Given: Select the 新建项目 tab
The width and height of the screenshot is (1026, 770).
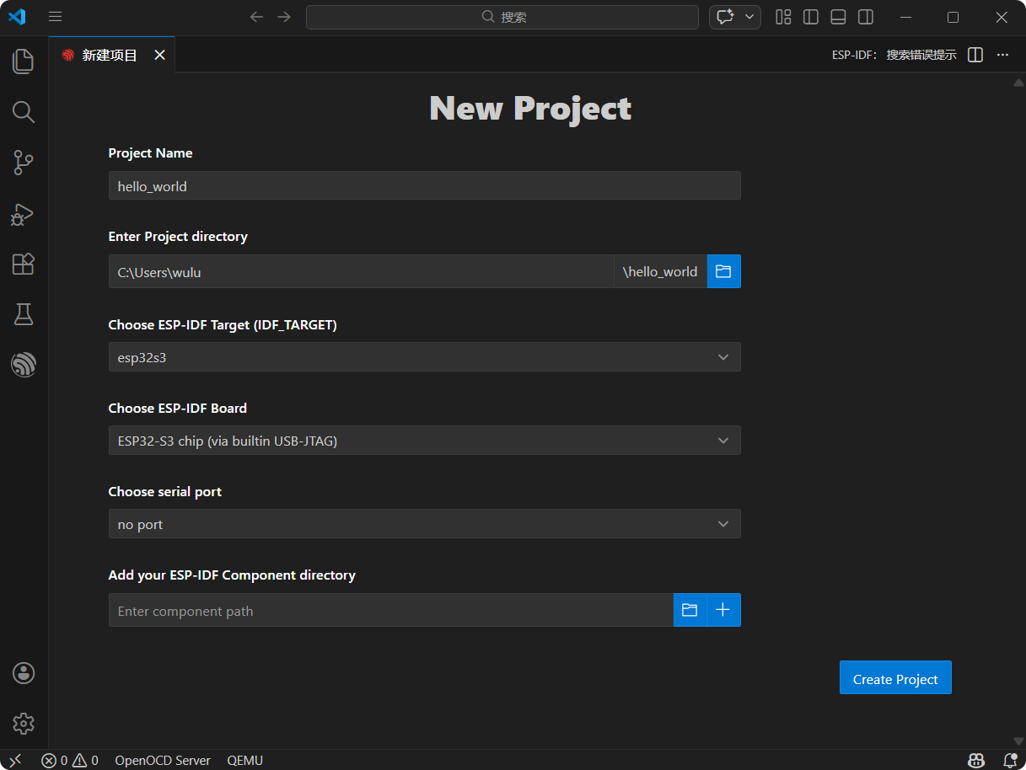Looking at the screenshot, I should tap(109, 56).
